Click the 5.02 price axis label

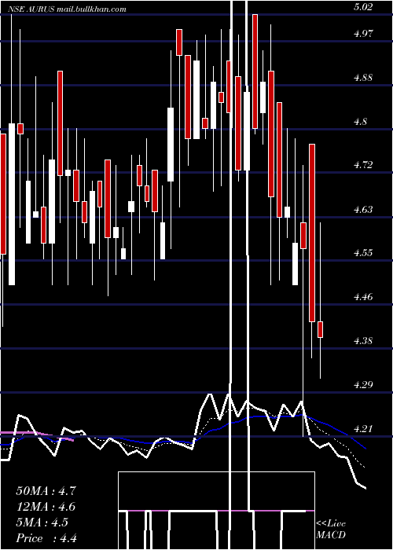click(x=363, y=7)
